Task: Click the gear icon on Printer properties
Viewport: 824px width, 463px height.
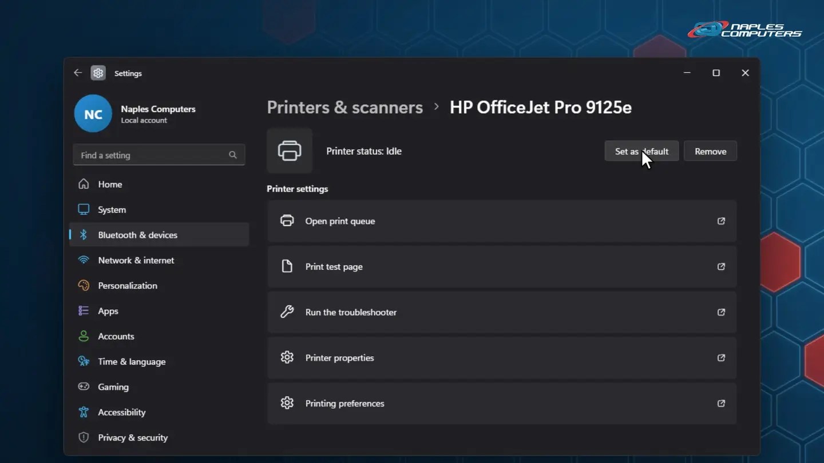Action: pyautogui.click(x=287, y=358)
